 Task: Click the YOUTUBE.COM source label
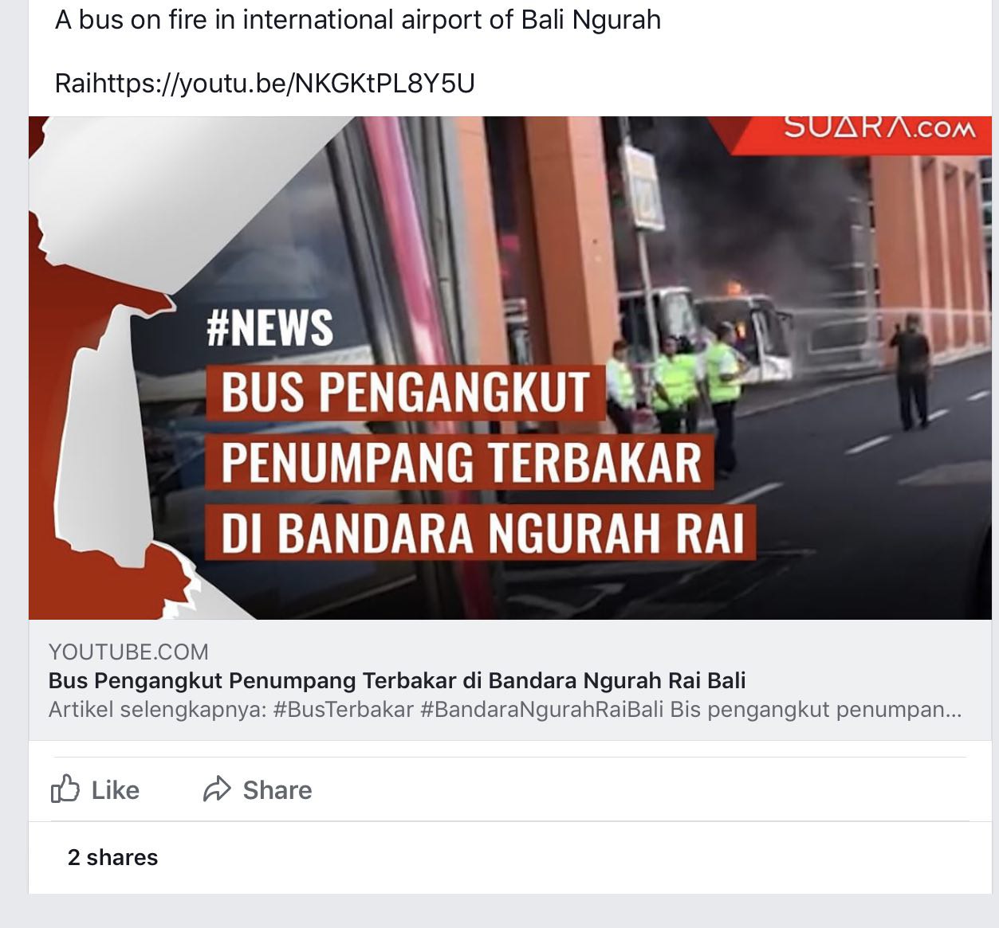(128, 652)
